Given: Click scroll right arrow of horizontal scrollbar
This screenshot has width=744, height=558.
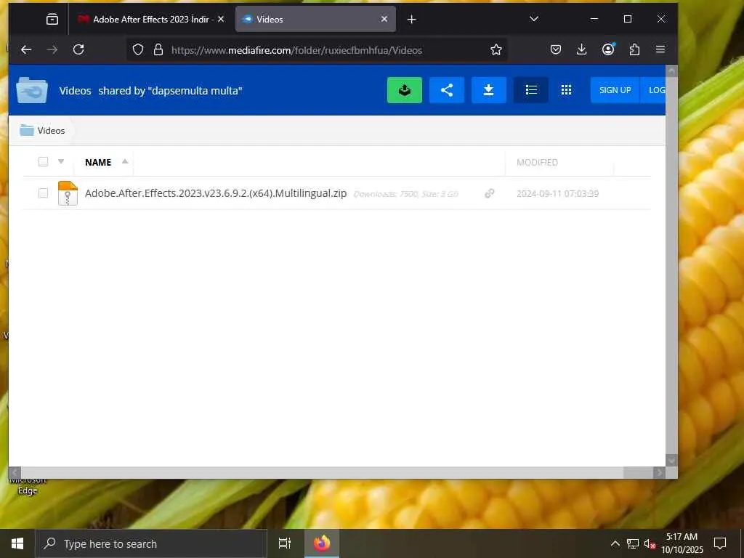Looking at the screenshot, I should tap(659, 472).
